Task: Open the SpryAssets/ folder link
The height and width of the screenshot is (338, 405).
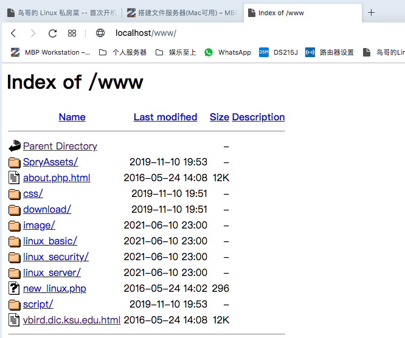Action: click(50, 162)
